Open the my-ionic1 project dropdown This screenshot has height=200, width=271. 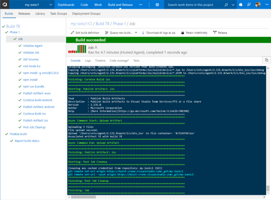51,5
